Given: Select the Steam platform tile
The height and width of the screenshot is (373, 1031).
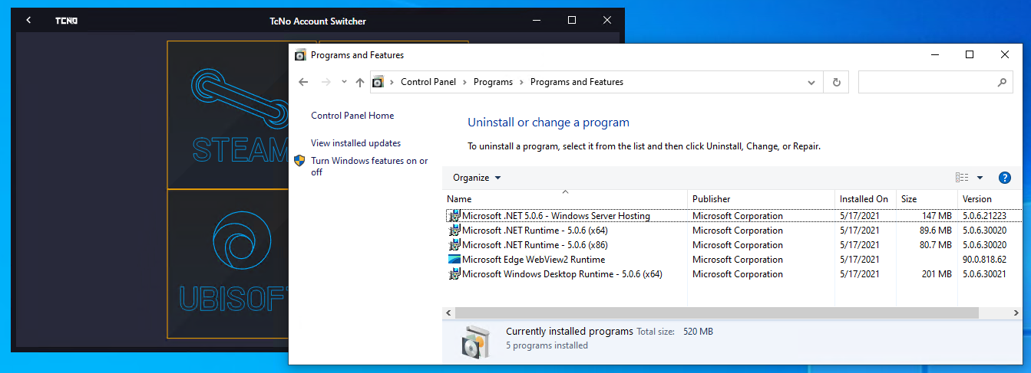Looking at the screenshot, I should (x=227, y=115).
